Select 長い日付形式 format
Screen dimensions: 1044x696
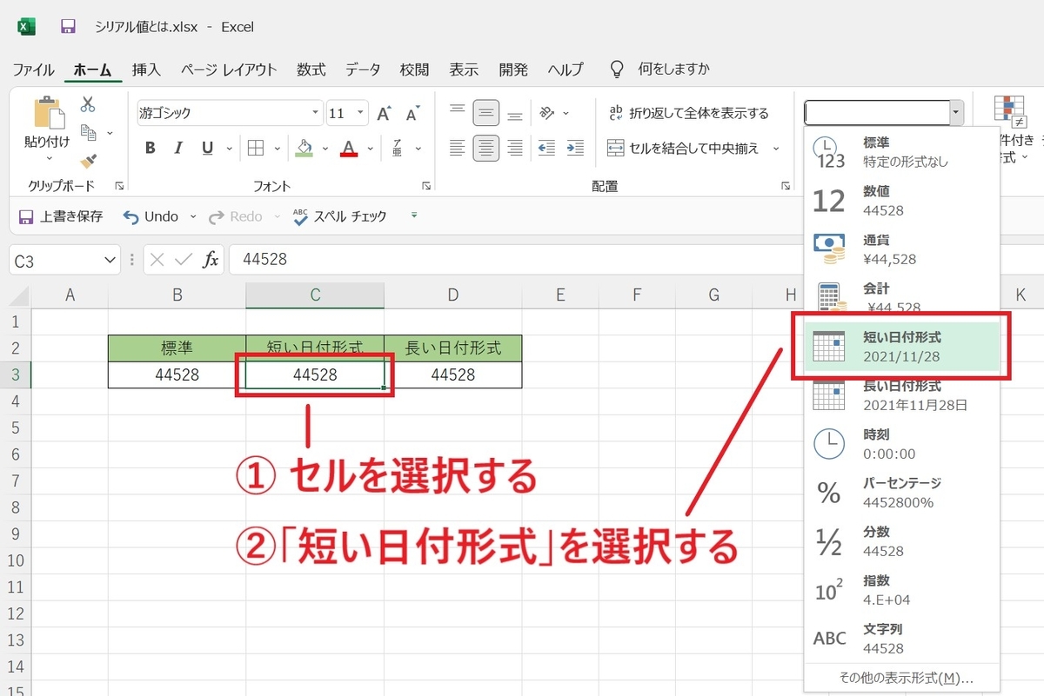(x=902, y=394)
